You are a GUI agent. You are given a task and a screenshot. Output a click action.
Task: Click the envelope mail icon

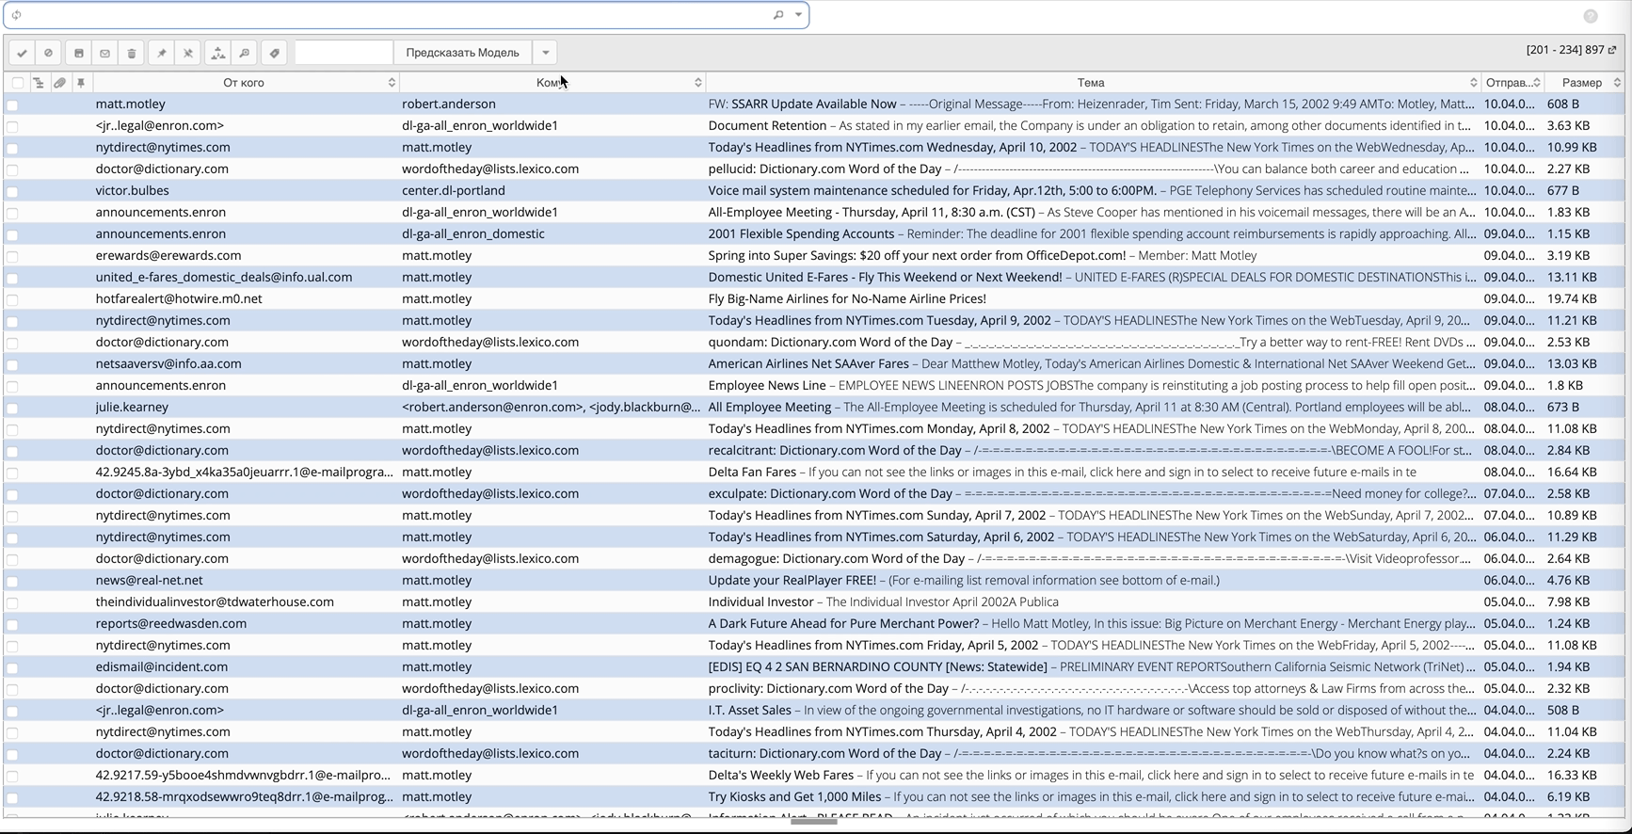click(x=105, y=53)
